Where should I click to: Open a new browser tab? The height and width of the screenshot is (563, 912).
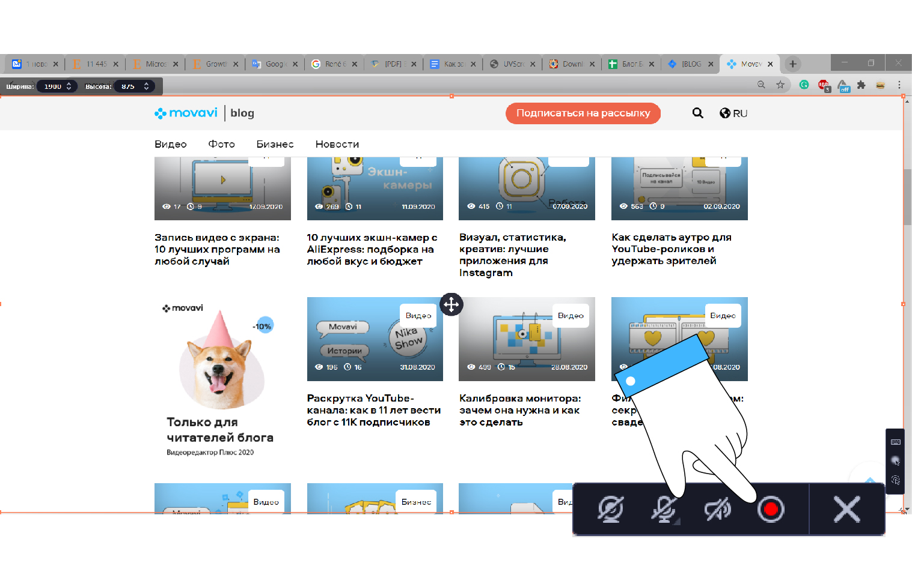(x=793, y=64)
